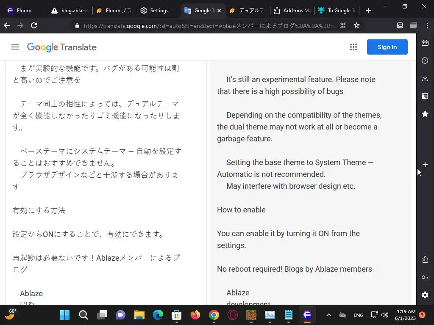Close the Google Translate tab
Screen dimensions: 434x325
pyautogui.click(x=219, y=11)
